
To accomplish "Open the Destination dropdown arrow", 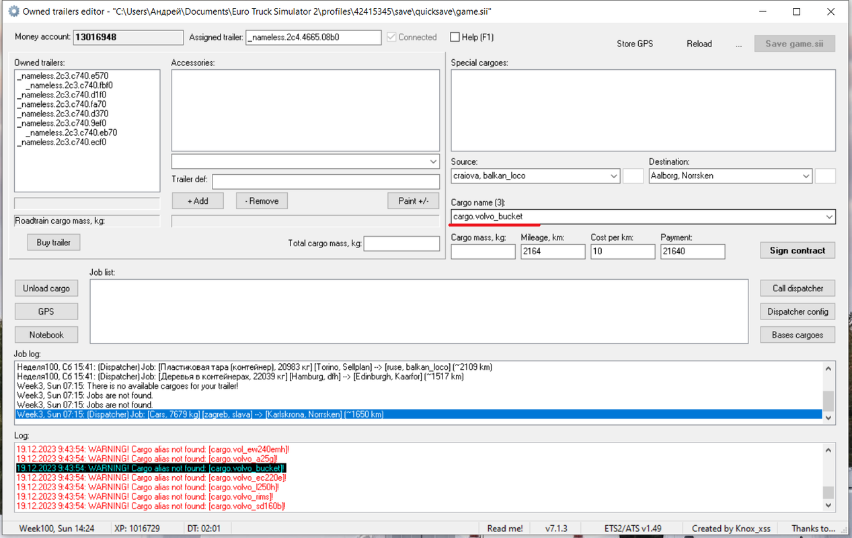I will pos(806,176).
